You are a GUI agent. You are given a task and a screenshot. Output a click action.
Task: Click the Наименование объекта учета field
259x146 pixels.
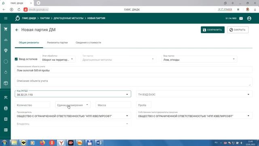point(134,69)
